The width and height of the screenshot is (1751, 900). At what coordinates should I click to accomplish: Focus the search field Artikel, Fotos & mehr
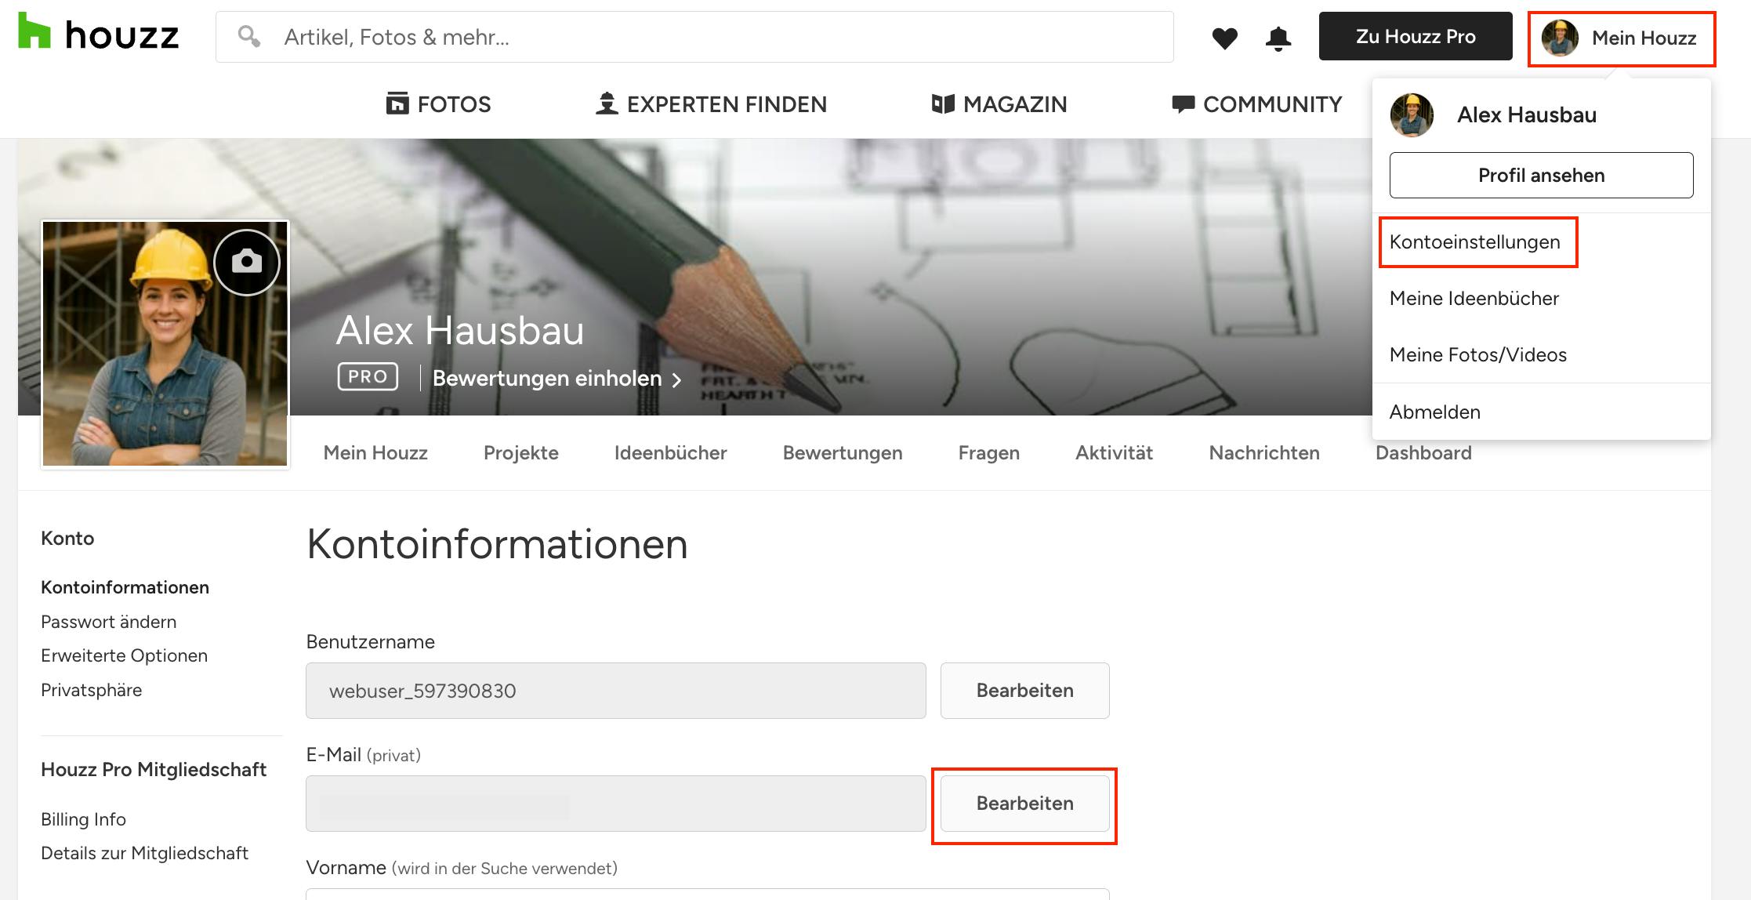[694, 37]
